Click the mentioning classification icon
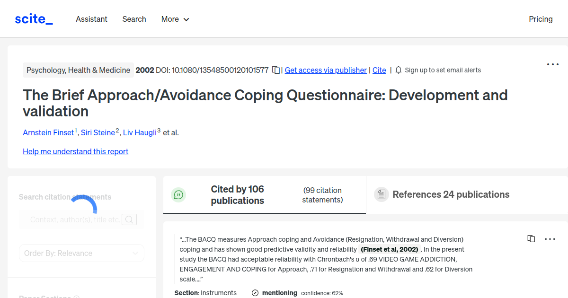This screenshot has height=298, width=568. coord(255,293)
